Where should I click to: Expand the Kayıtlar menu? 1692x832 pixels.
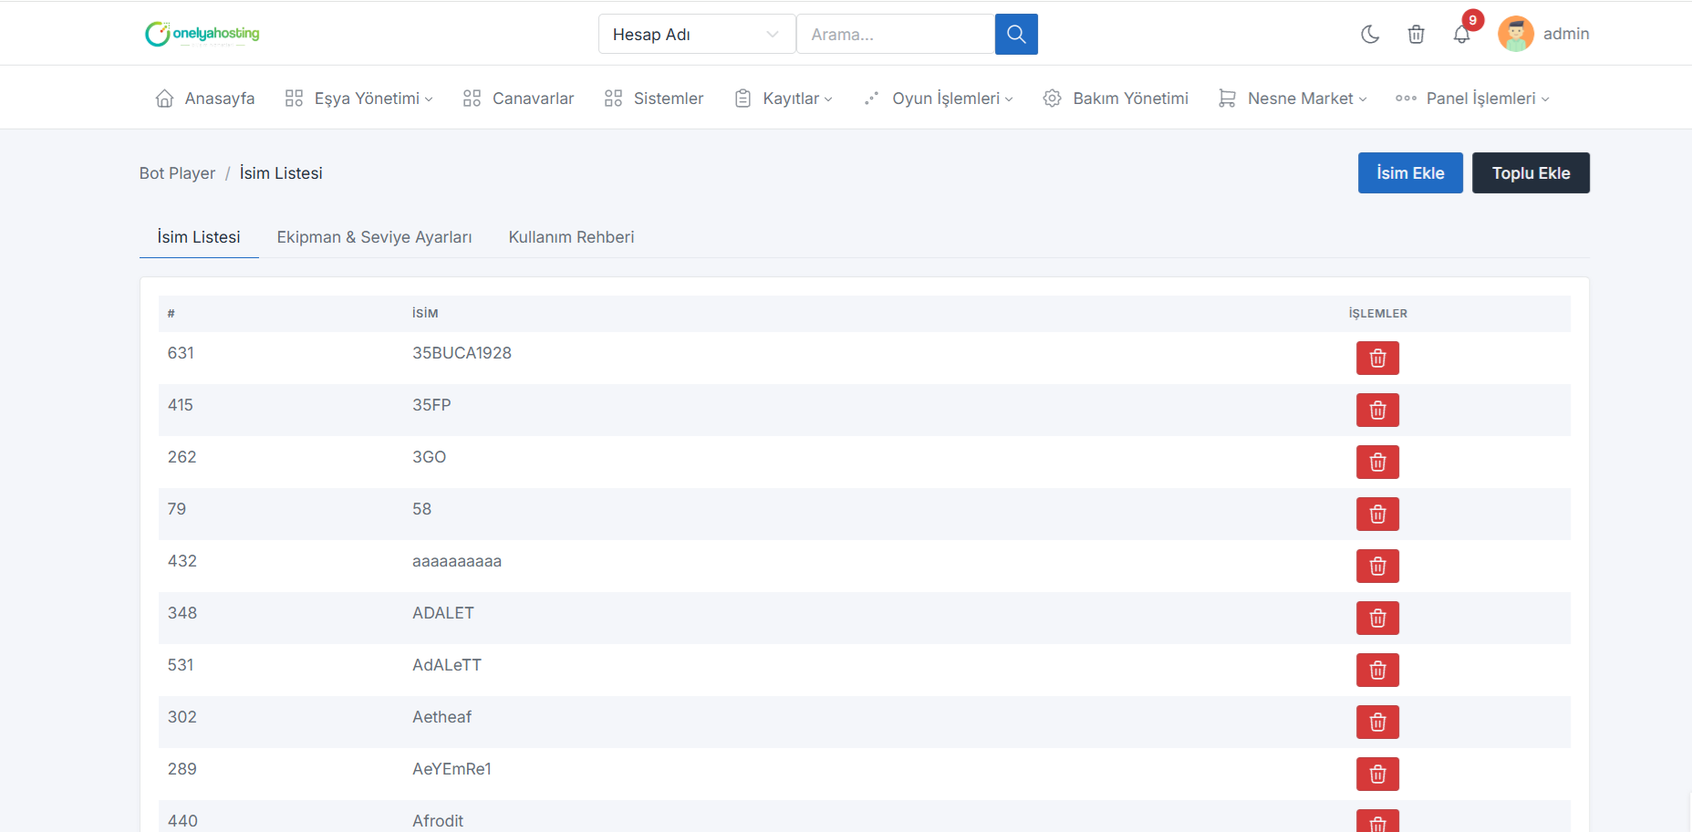(784, 99)
